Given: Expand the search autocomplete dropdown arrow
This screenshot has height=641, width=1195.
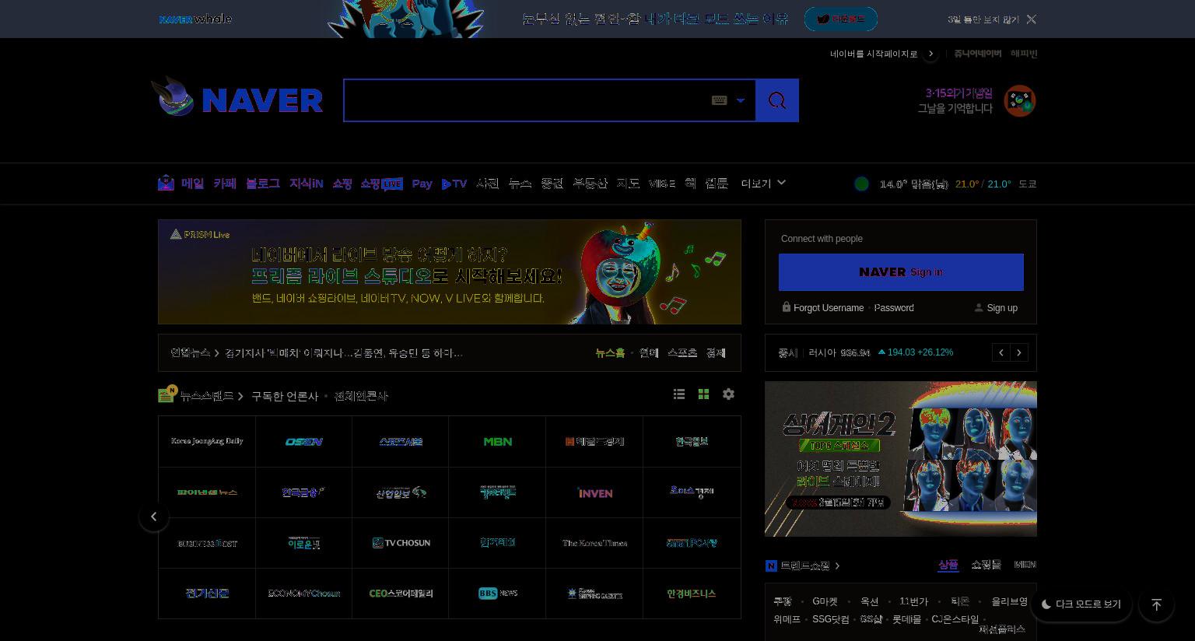Looking at the screenshot, I should (x=741, y=100).
